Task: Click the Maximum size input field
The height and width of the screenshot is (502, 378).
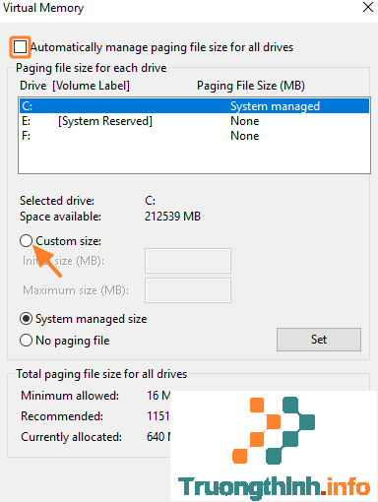Action: 188,290
